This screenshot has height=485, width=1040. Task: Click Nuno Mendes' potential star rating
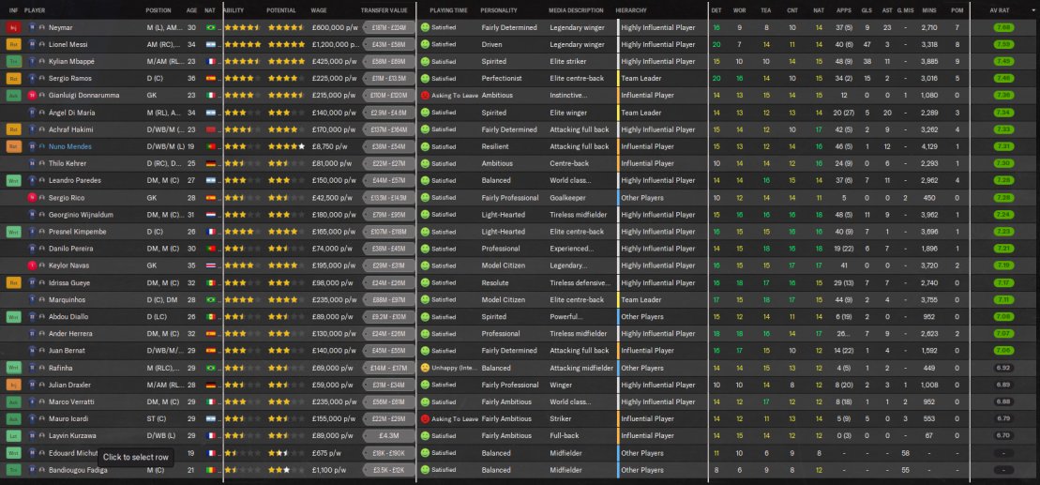287,146
